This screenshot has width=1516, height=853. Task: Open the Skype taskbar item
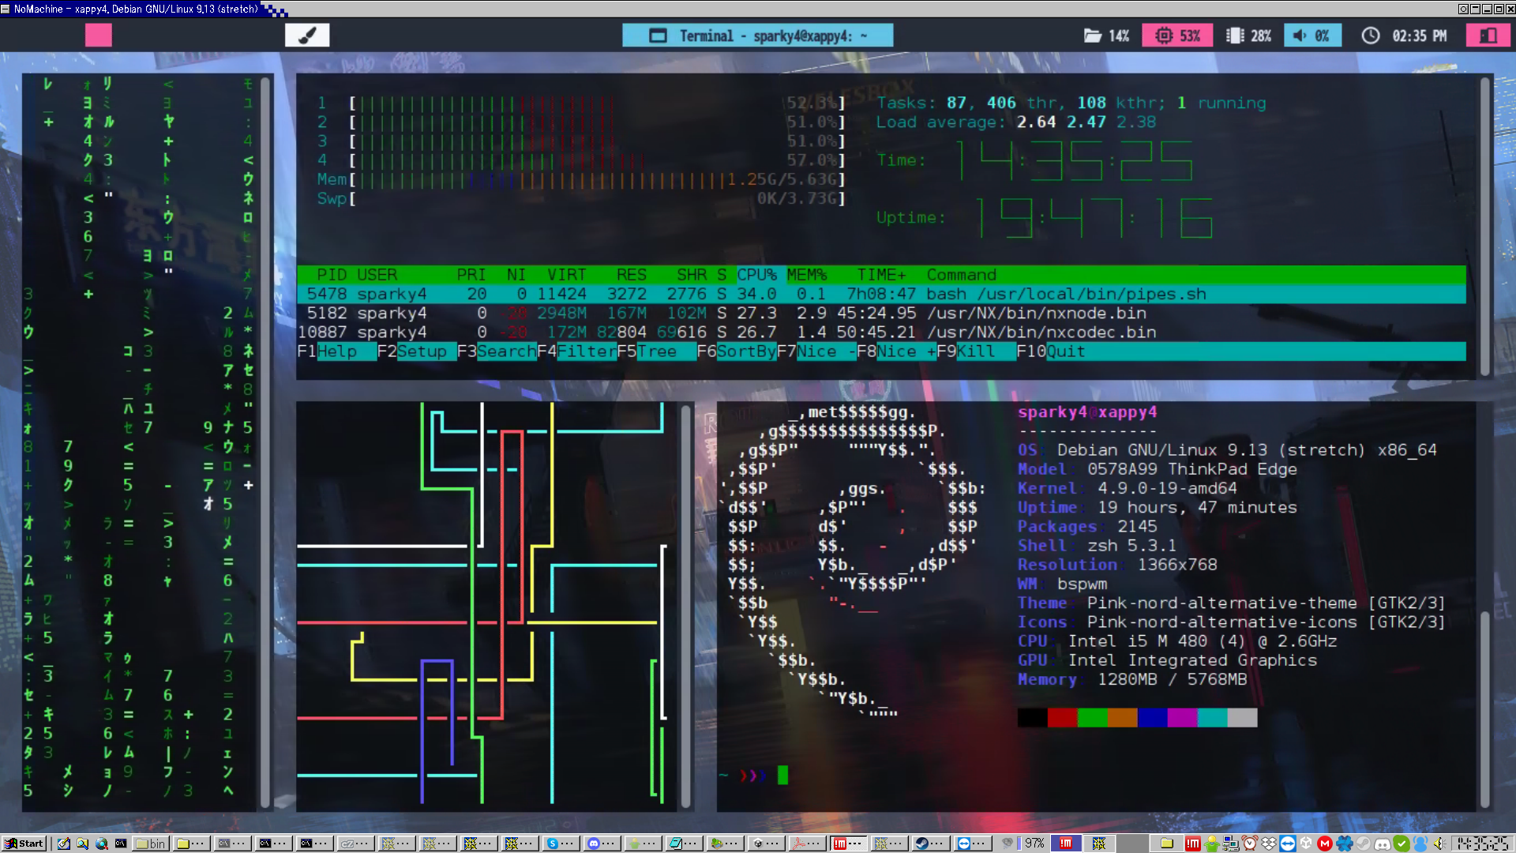click(557, 844)
